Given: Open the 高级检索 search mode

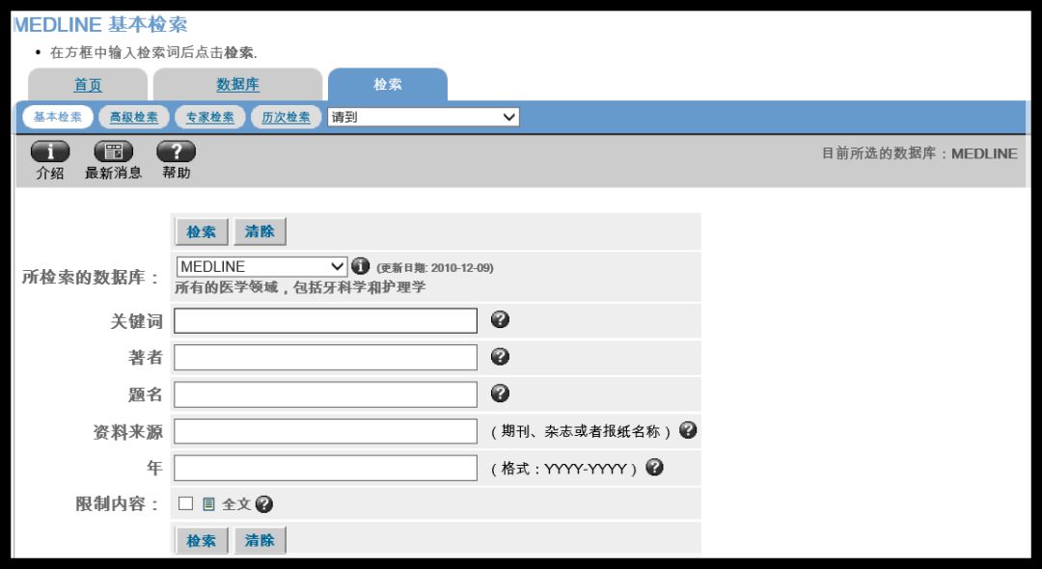Looking at the screenshot, I should tap(133, 116).
